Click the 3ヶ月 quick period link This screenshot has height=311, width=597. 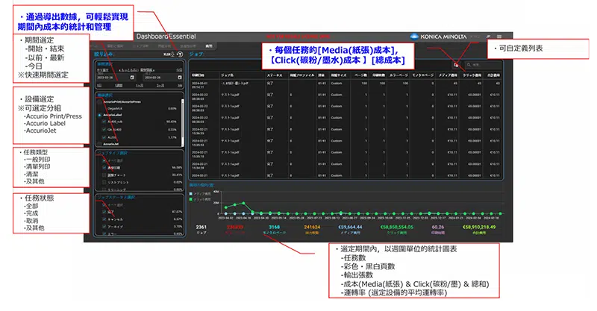tap(160, 86)
